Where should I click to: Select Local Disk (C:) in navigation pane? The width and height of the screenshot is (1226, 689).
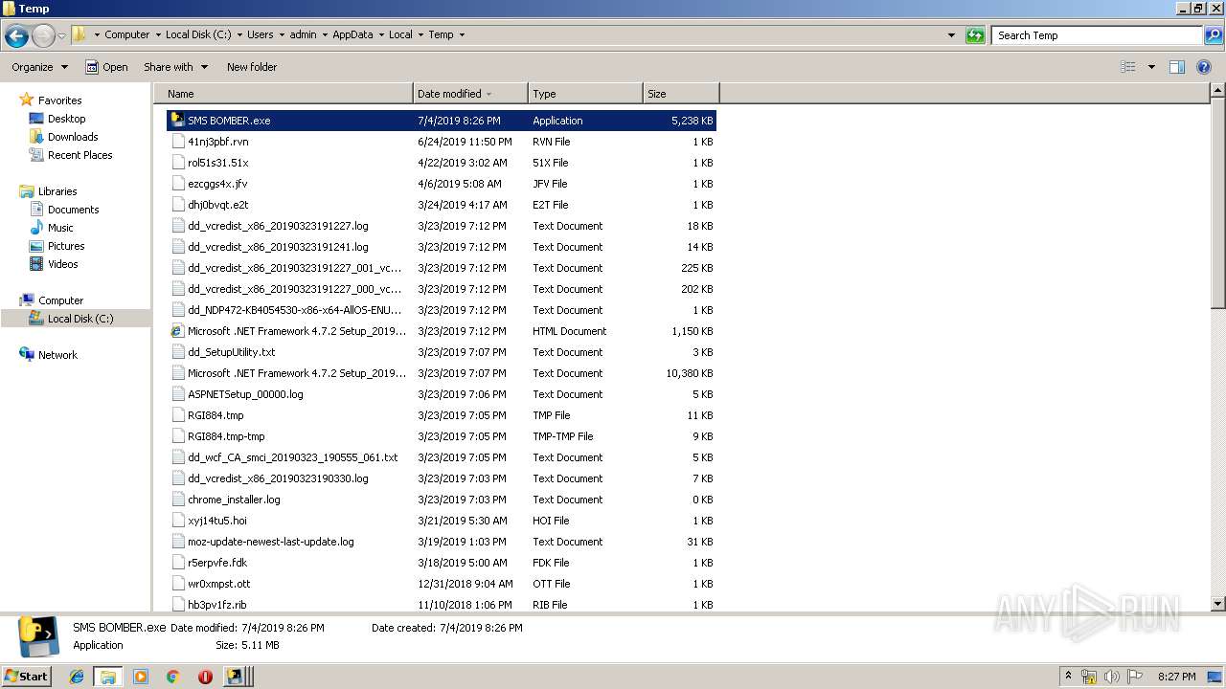(x=80, y=319)
